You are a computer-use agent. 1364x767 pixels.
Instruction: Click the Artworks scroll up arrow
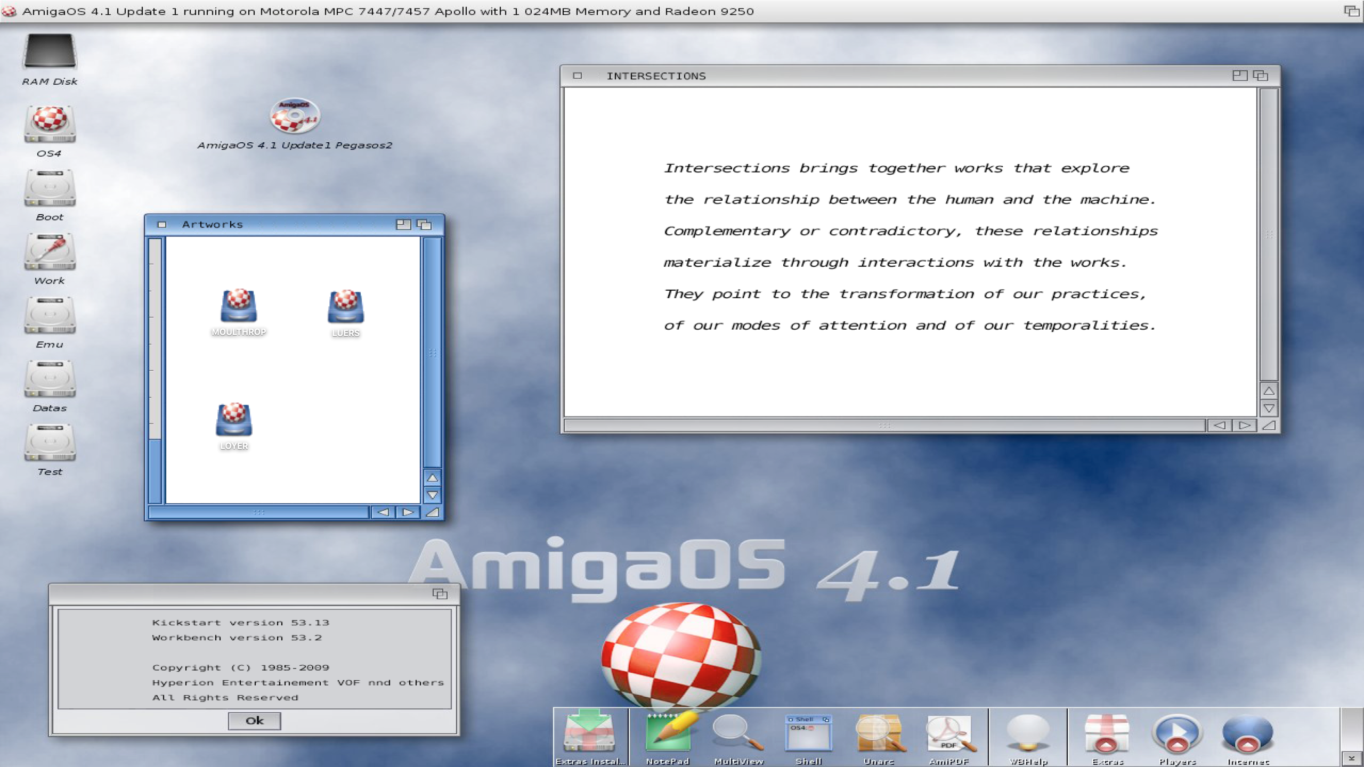(x=433, y=478)
